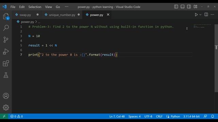Open the Selection menu

(x=35, y=7)
